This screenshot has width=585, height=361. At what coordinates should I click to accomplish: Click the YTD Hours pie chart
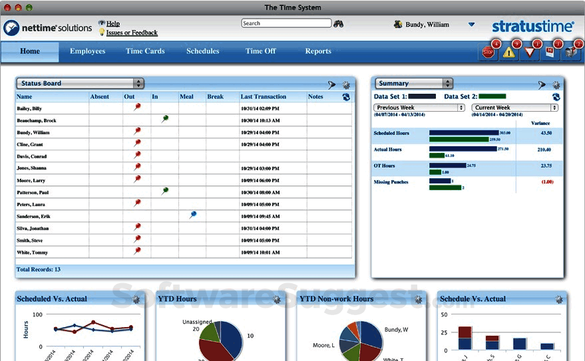[x=221, y=341]
